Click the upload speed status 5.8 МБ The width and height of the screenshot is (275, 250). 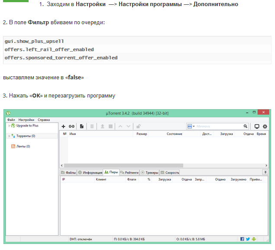pyautogui.click(x=191, y=239)
